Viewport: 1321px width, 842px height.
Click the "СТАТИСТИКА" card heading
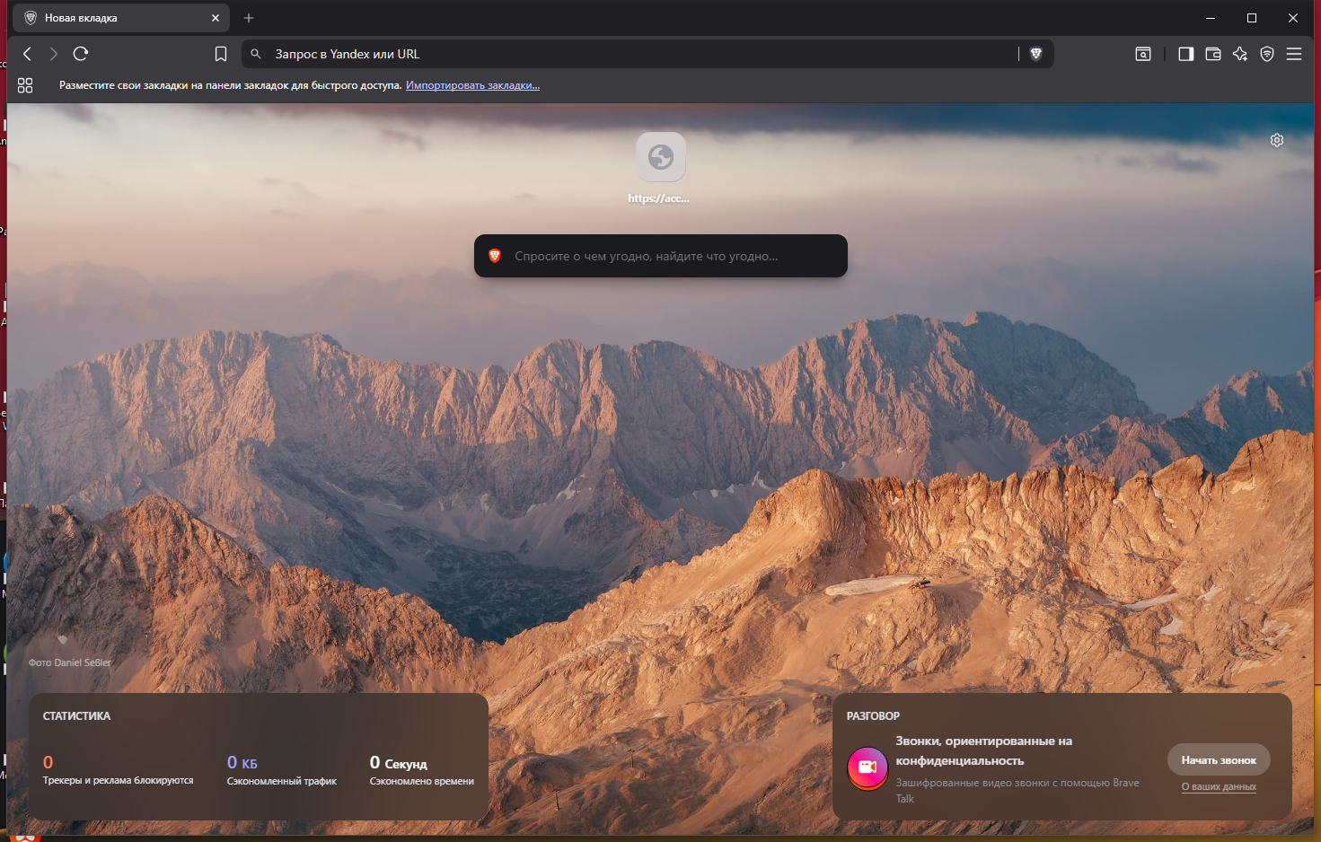(x=77, y=716)
